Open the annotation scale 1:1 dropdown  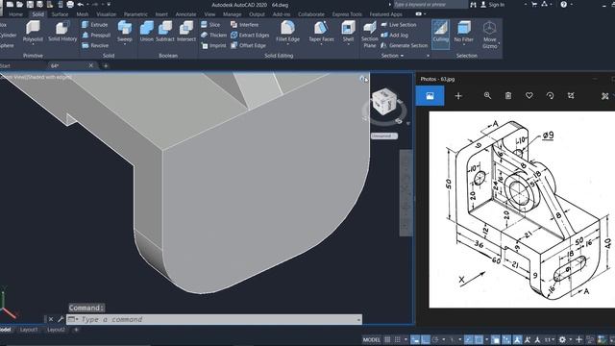tap(549, 339)
